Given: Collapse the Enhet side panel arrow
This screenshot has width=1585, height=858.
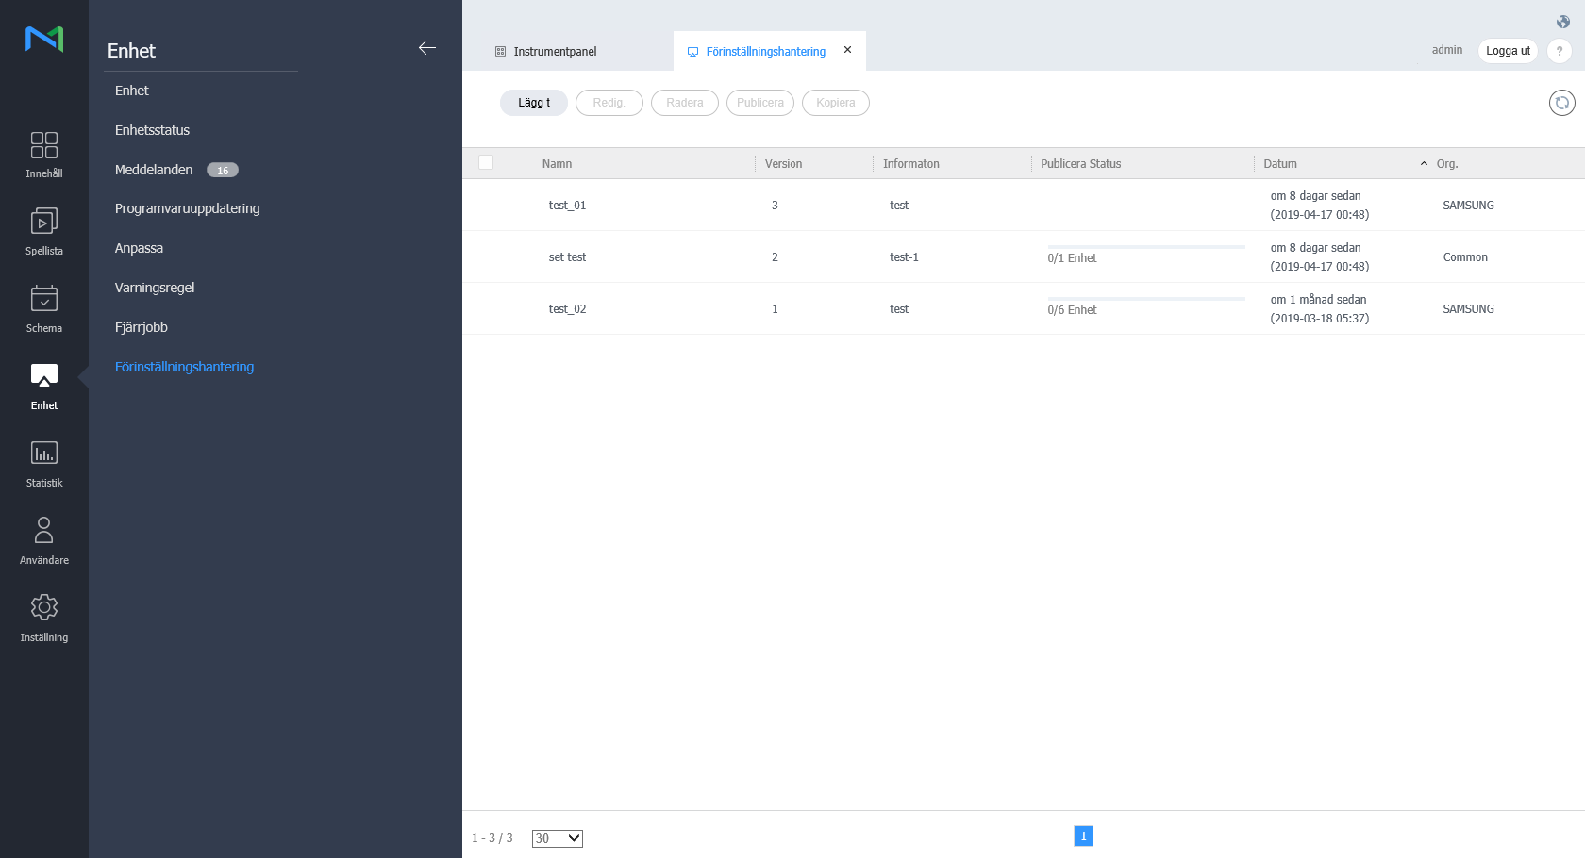Looking at the screenshot, I should coord(427,48).
